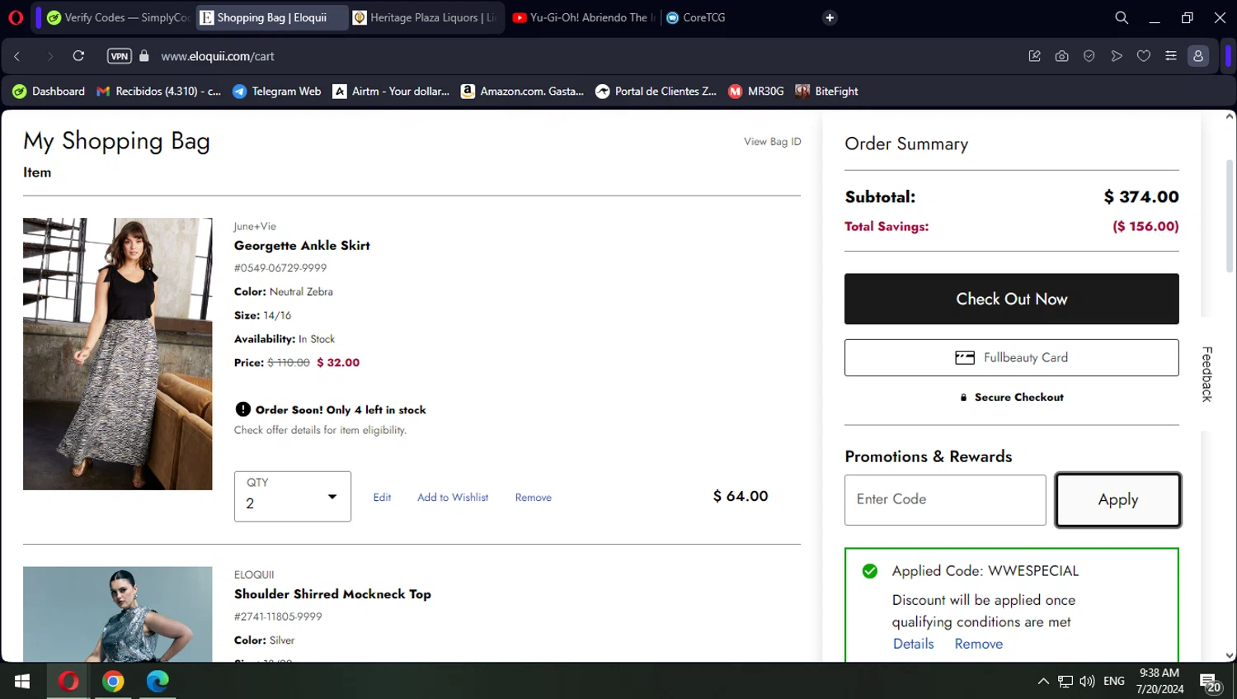Open the notifications center icon
The image size is (1237, 699).
coord(1210,682)
